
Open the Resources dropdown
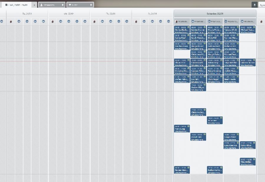(x=52, y=5)
